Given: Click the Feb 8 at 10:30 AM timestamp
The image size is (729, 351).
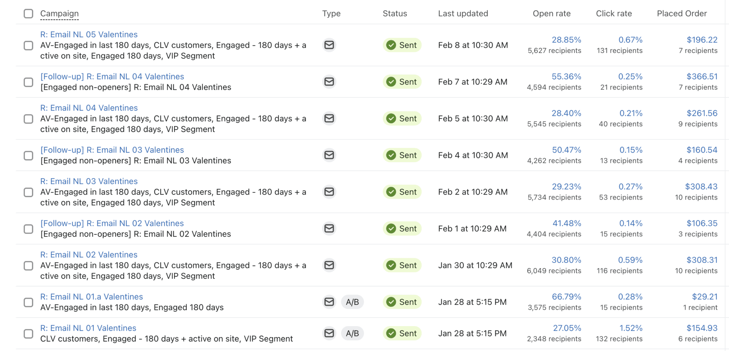Looking at the screenshot, I should (473, 45).
